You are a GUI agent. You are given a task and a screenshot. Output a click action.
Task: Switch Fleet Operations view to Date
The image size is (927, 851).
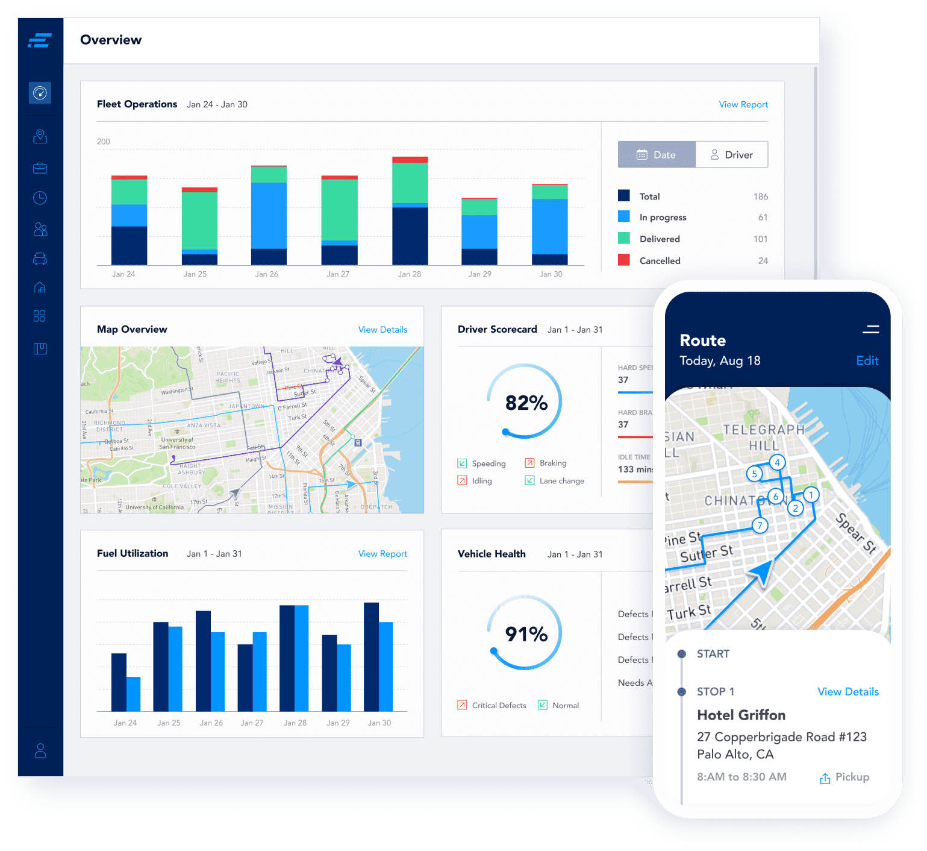(657, 155)
